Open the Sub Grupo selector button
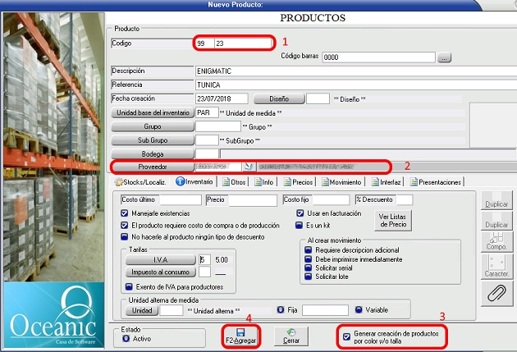 click(x=153, y=140)
